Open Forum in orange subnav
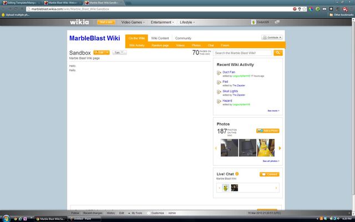Image resolution: width=355 pixels, height=222 pixels. [225, 46]
